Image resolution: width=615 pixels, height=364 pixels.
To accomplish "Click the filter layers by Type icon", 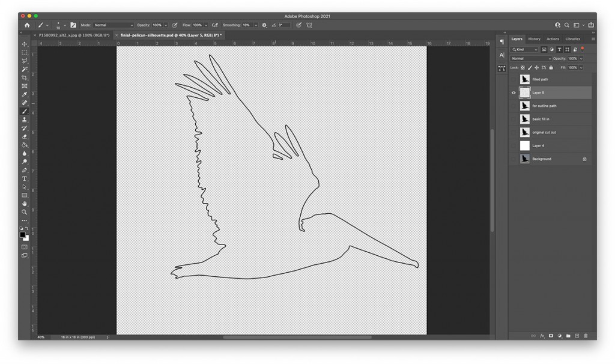I will click(559, 49).
